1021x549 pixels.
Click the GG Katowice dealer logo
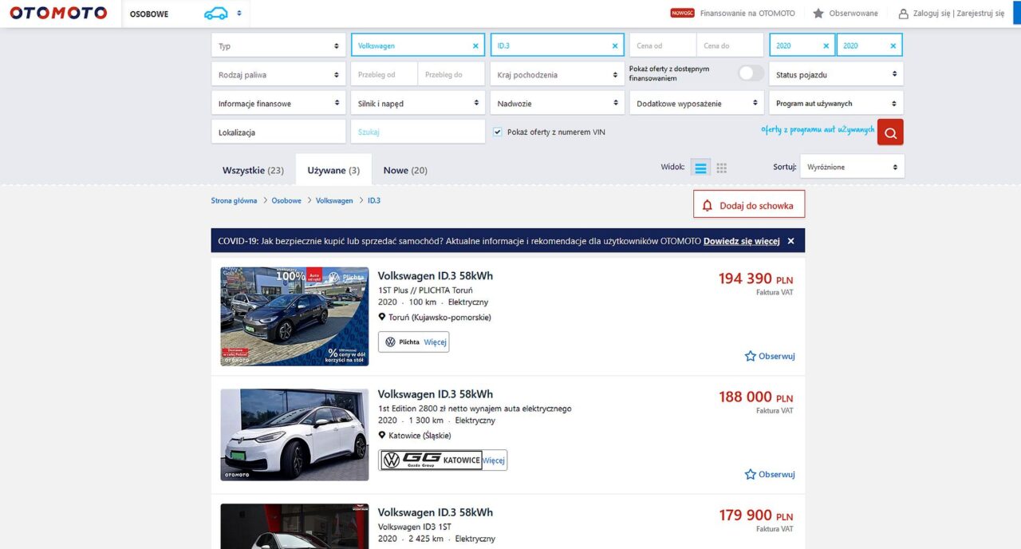click(431, 460)
